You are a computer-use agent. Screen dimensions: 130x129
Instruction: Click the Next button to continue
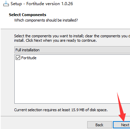click(121, 125)
